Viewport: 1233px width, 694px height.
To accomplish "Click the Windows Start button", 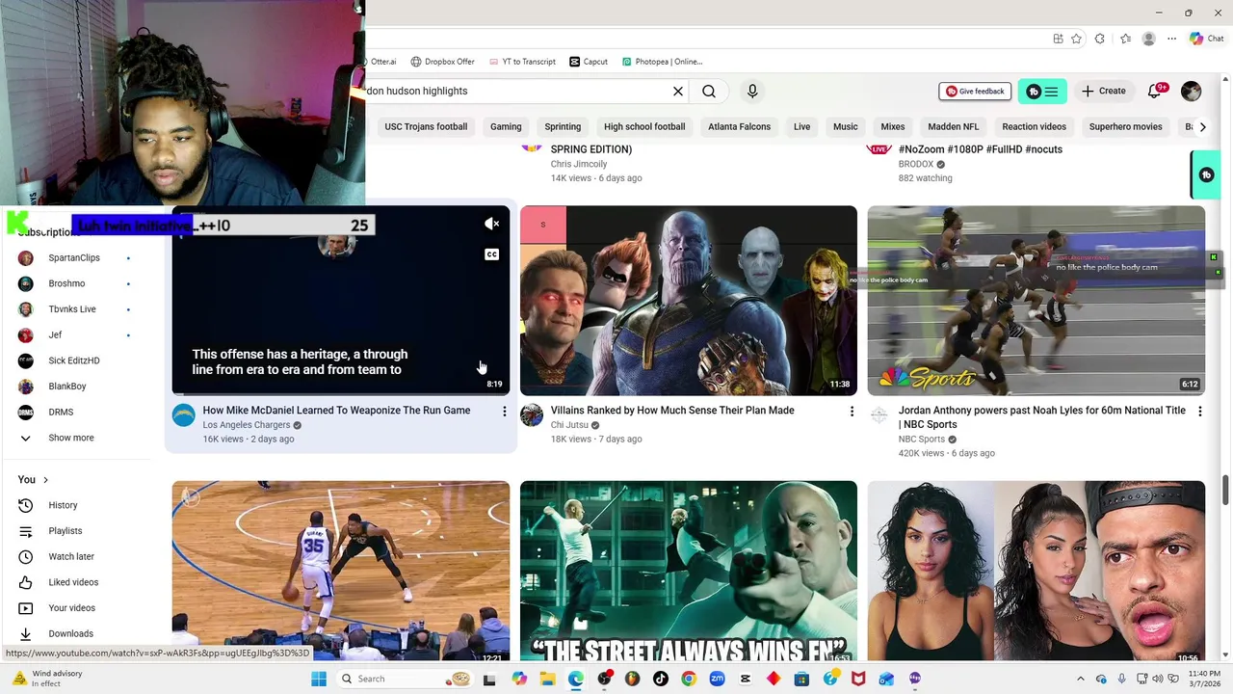I will tap(319, 679).
